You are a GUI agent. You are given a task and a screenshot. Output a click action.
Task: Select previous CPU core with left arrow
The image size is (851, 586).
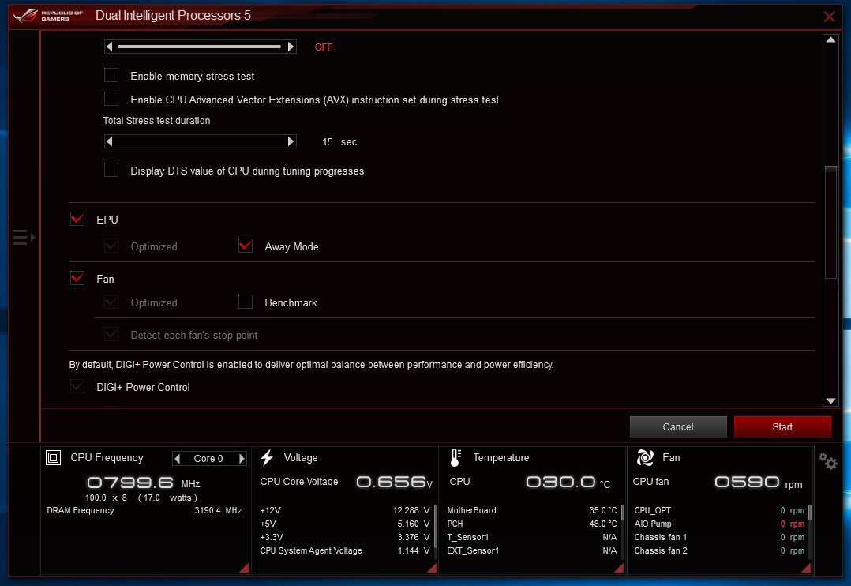pos(177,458)
